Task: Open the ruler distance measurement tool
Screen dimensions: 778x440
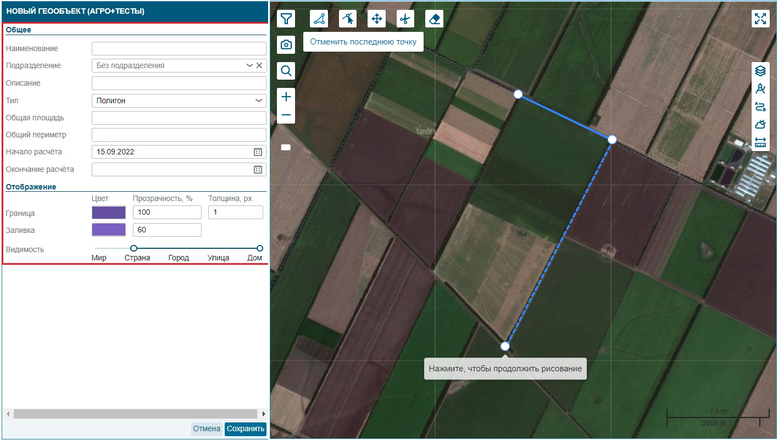Action: click(x=760, y=142)
